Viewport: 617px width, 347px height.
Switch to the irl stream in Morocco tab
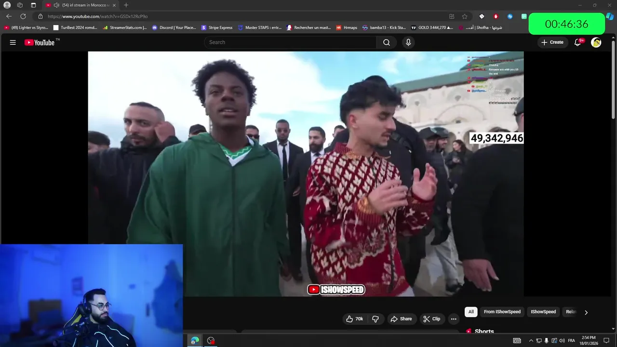81,5
